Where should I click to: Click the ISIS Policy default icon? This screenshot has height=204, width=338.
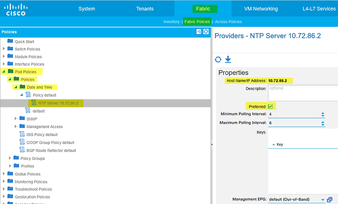coord(22,134)
